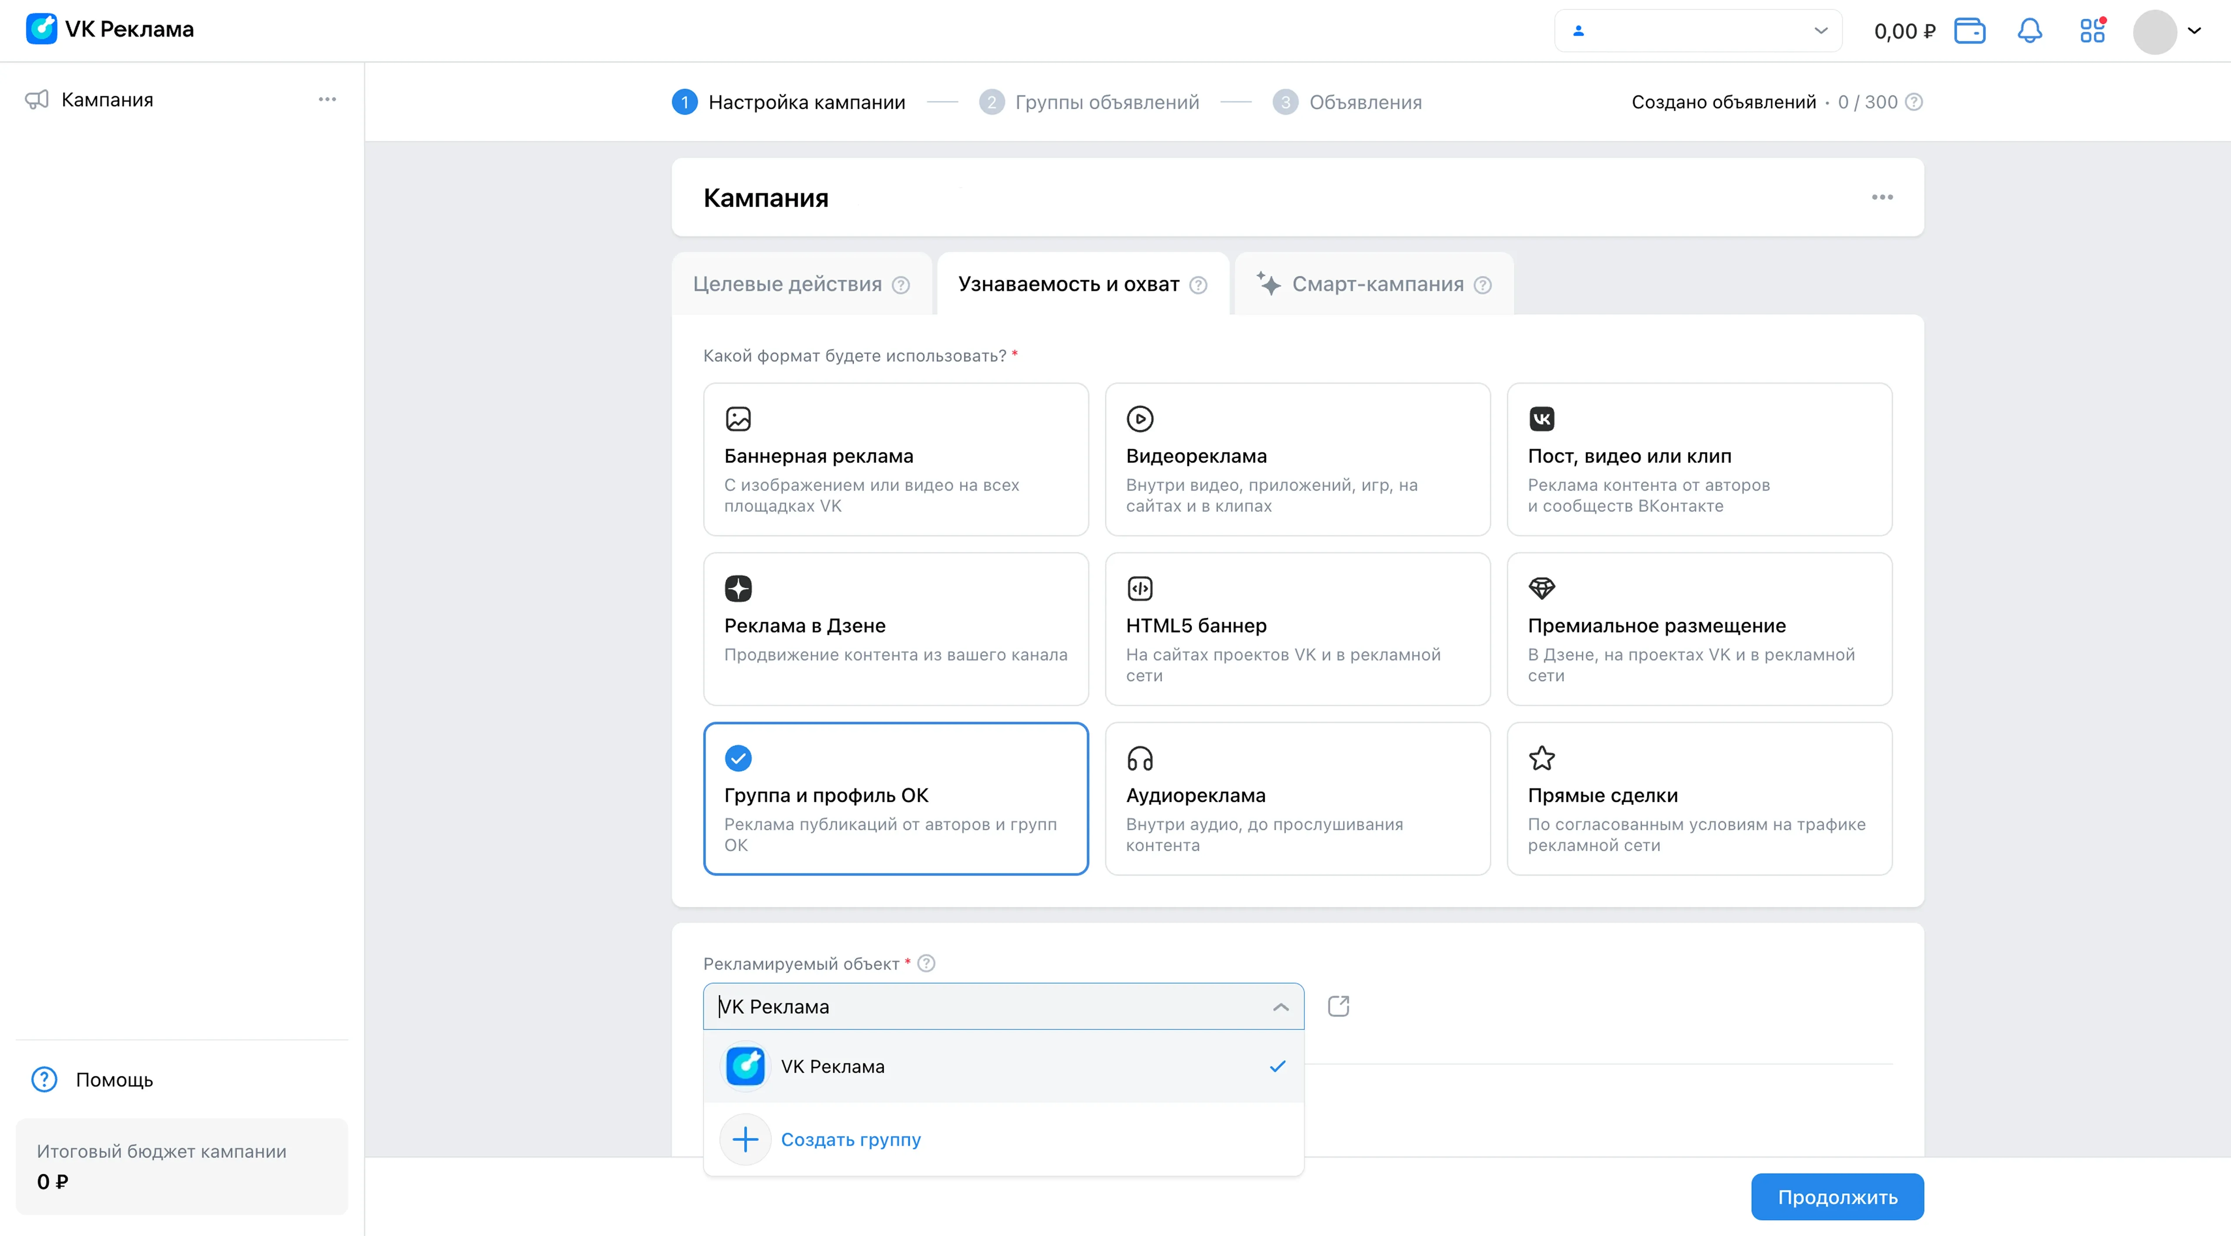Click the user avatar circle
The width and height of the screenshot is (2231, 1236).
tap(2155, 31)
